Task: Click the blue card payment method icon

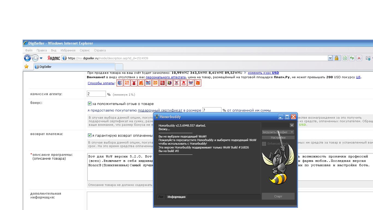Action: [x=148, y=83]
